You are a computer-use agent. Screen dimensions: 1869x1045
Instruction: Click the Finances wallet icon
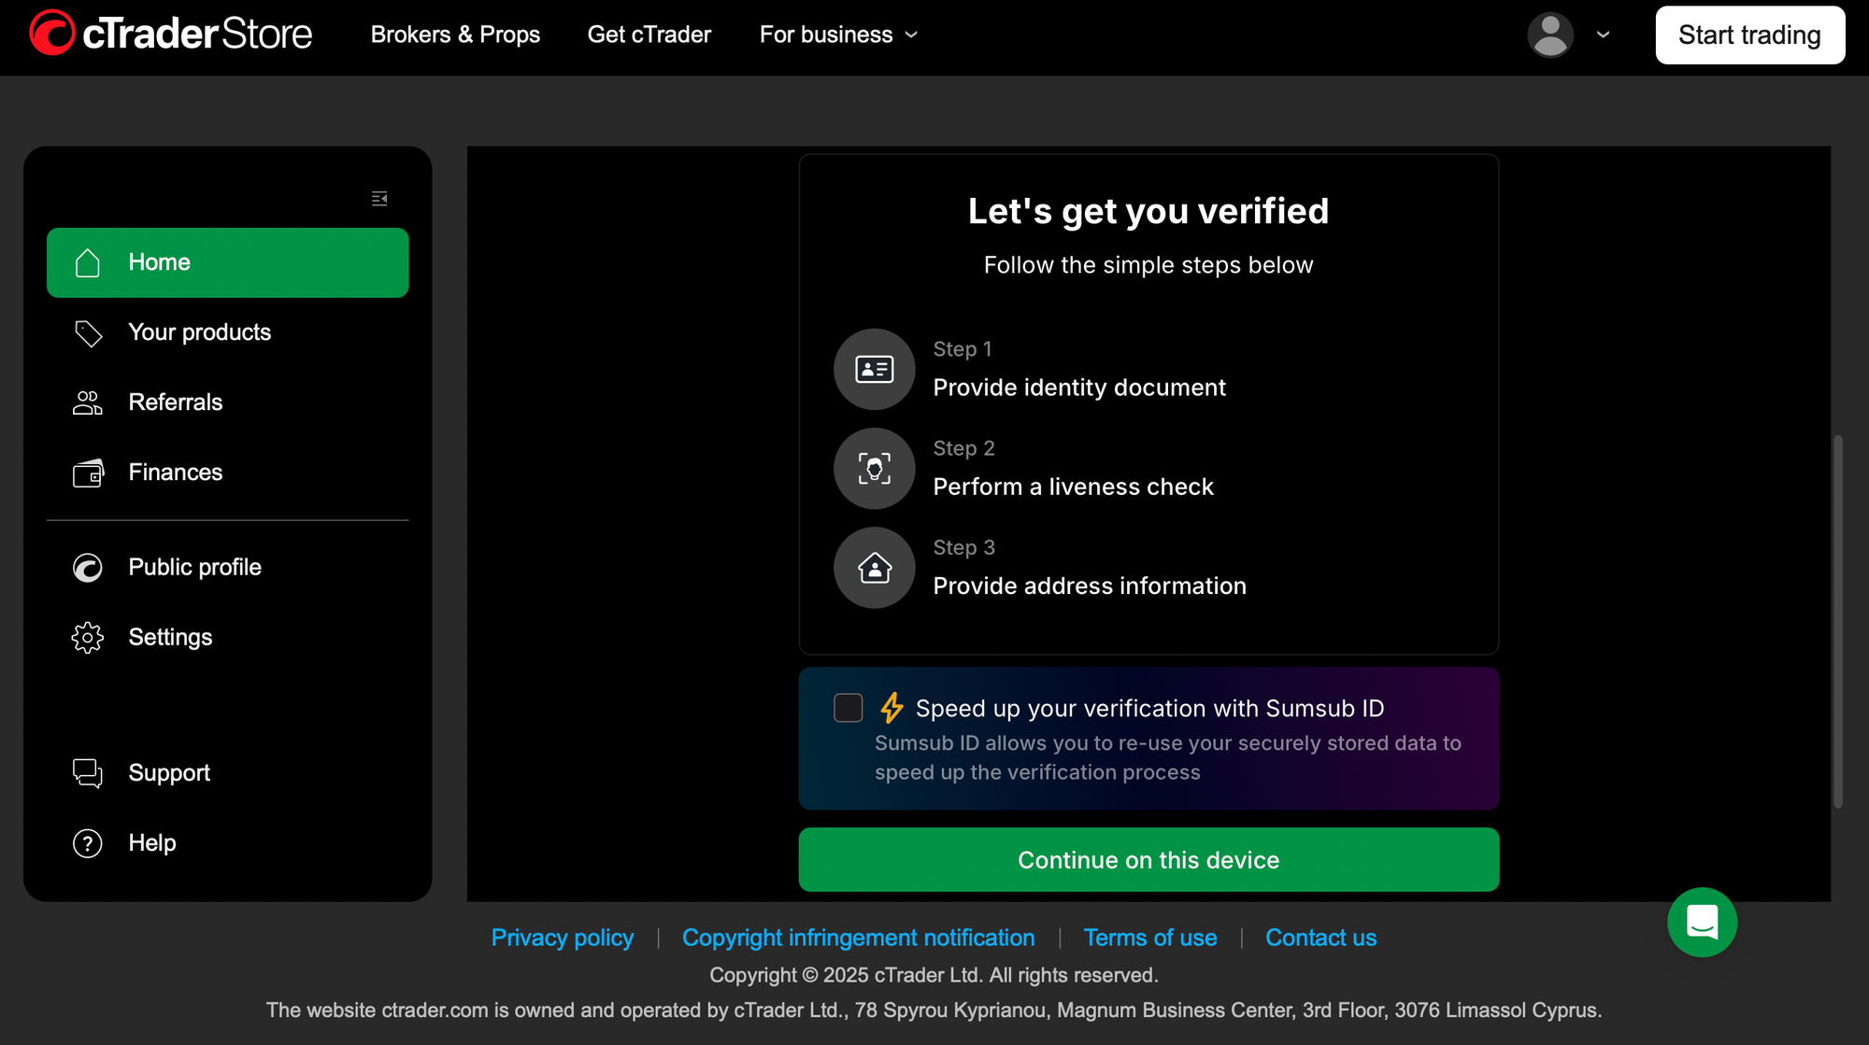pos(88,473)
